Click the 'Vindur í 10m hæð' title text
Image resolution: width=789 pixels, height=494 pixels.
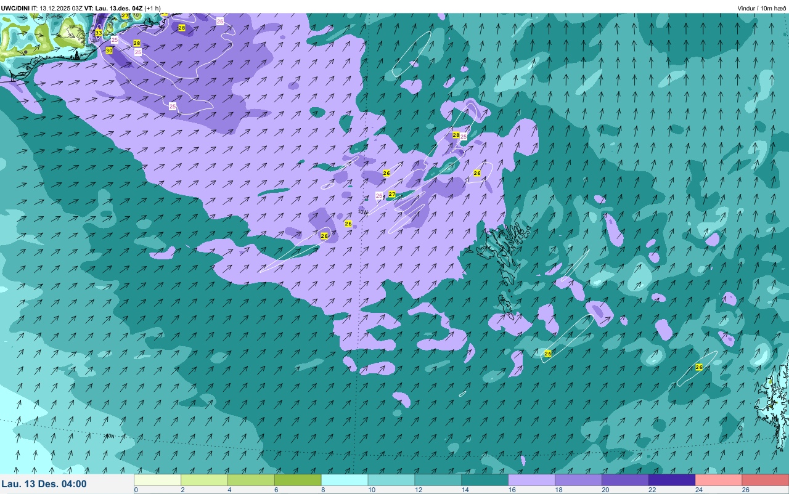(x=762, y=8)
